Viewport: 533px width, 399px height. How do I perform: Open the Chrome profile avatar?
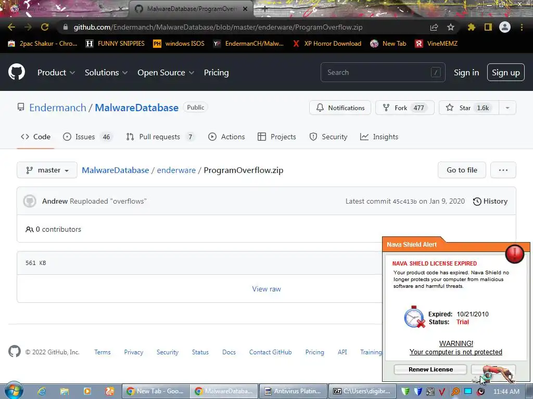[505, 27]
